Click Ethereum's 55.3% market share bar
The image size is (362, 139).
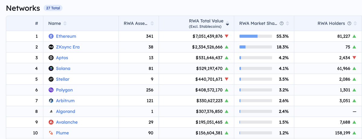(256, 36)
